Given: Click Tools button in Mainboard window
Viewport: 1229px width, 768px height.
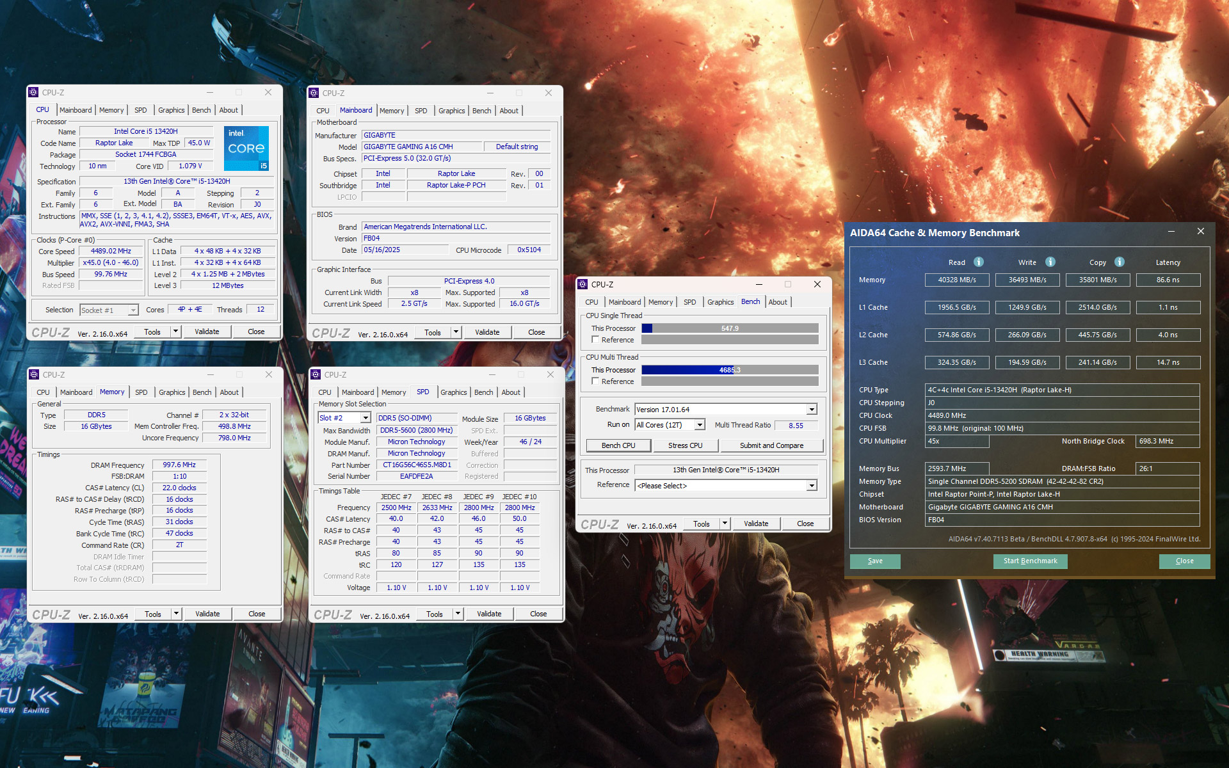Looking at the screenshot, I should [432, 332].
